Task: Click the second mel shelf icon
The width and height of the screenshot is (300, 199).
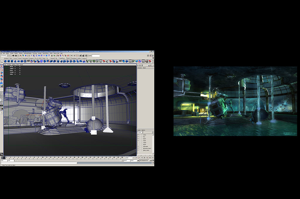Action: click(120, 61)
